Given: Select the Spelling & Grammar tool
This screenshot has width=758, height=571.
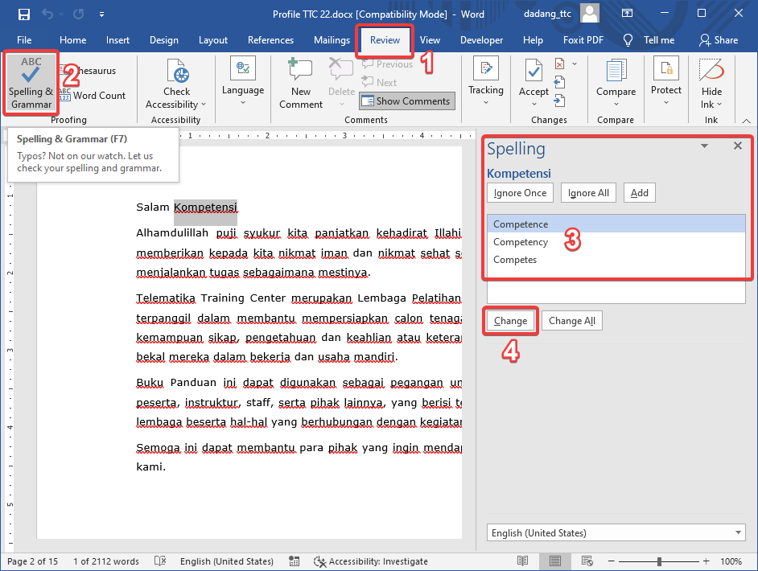Looking at the screenshot, I should 31,82.
